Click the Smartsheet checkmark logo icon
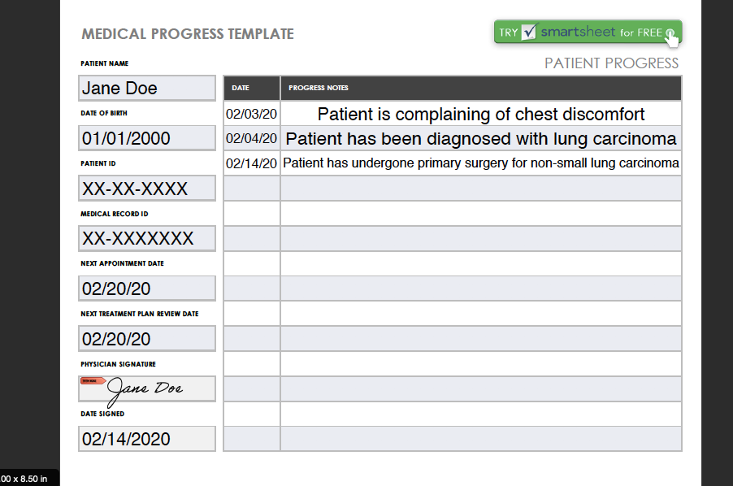 pos(529,32)
